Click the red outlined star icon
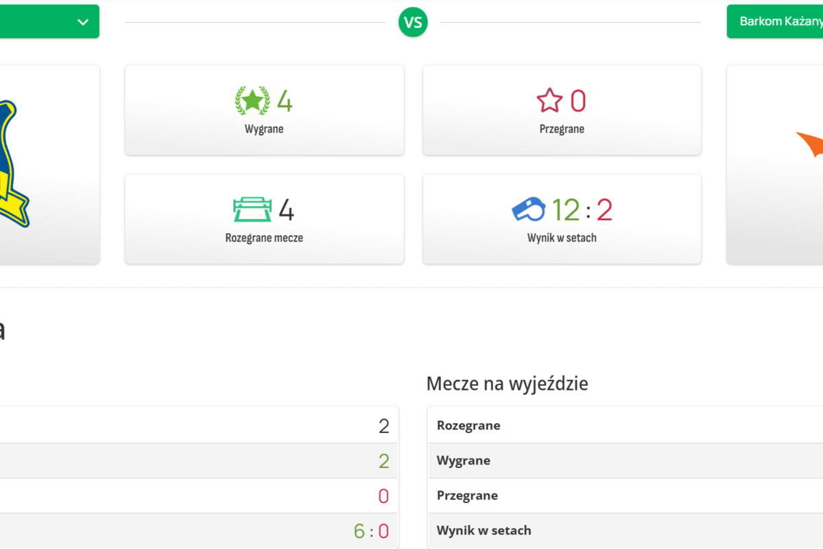The image size is (823, 549). (549, 101)
